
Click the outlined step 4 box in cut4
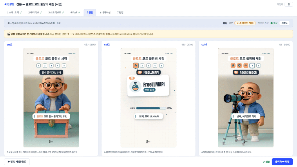coord(252,66)
